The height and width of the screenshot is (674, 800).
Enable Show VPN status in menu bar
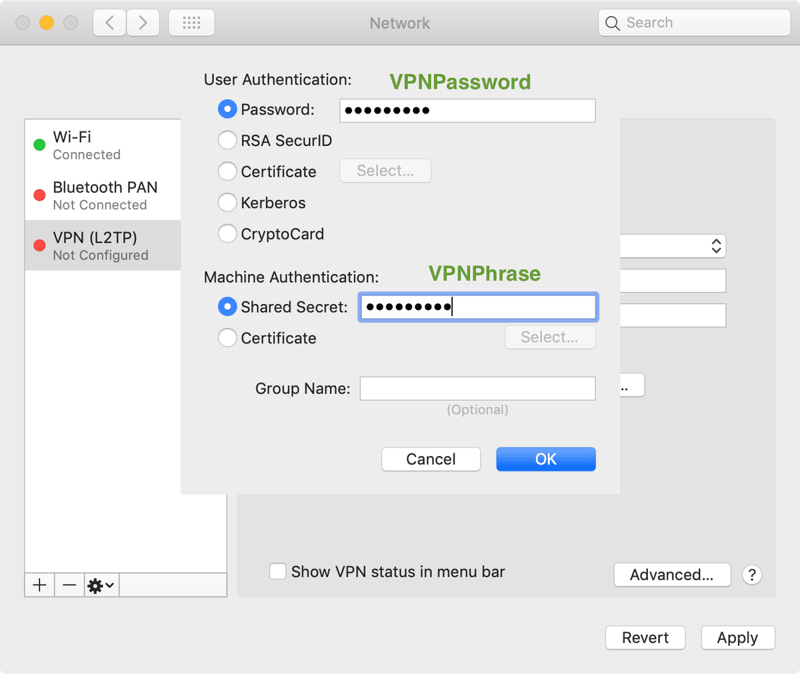pyautogui.click(x=277, y=571)
